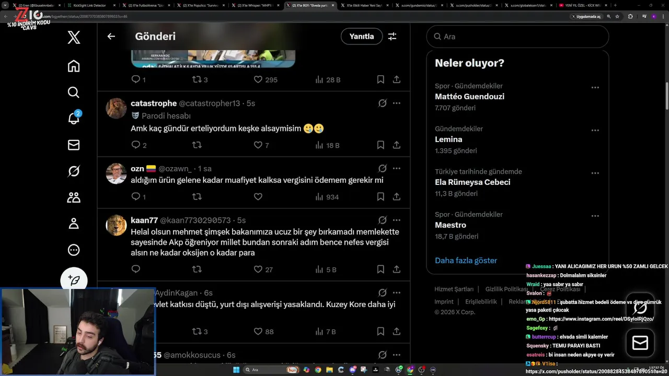Open catastrophe's profile name
Image resolution: width=669 pixels, height=376 pixels.
[154, 103]
